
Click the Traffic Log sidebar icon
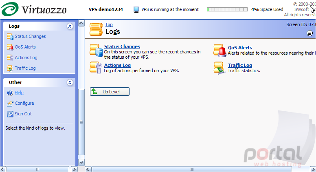(10, 68)
